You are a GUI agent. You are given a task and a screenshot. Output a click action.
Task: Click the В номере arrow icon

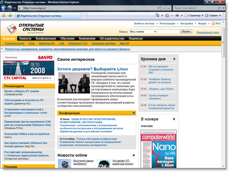click(x=174, y=119)
